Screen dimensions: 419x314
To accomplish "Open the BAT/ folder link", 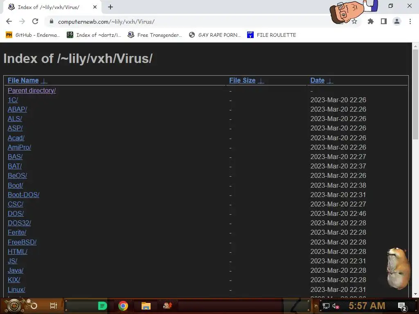I will [x=15, y=166].
